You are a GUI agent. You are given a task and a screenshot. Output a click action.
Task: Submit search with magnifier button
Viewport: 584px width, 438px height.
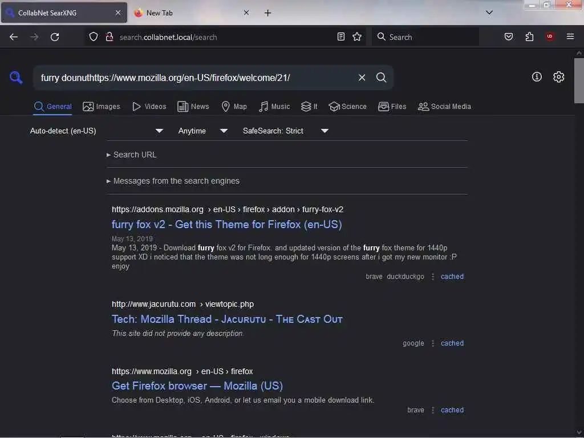(381, 78)
